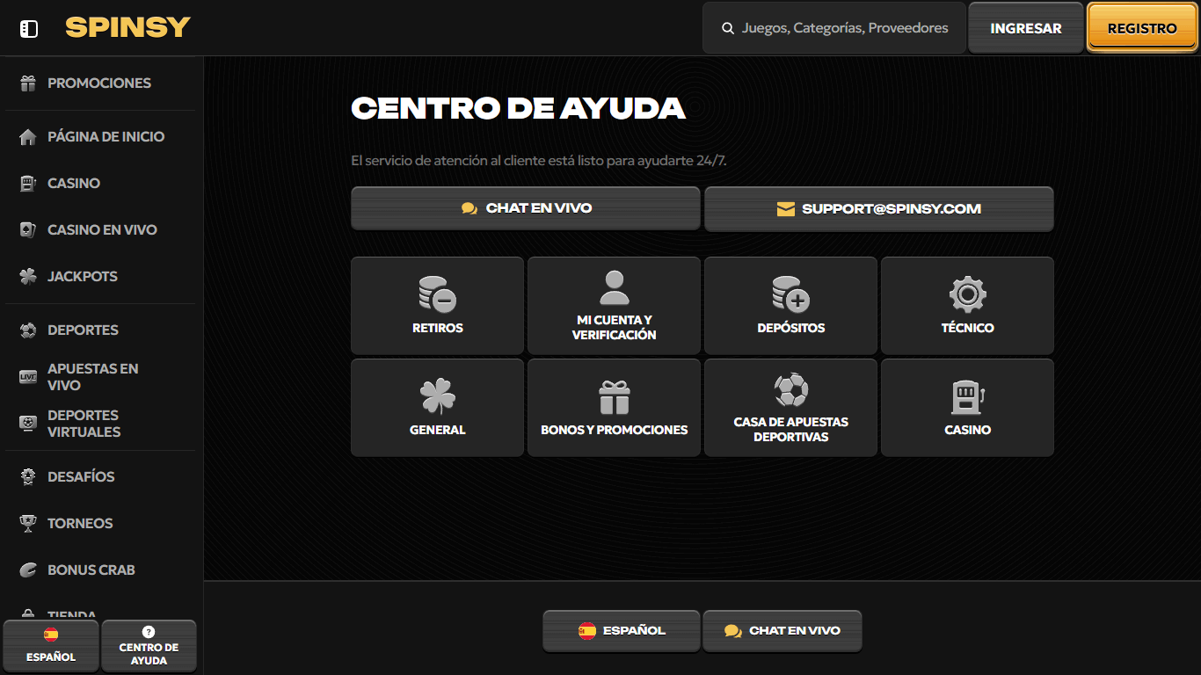Click the slot machine icon in Casino card

pos(967,396)
